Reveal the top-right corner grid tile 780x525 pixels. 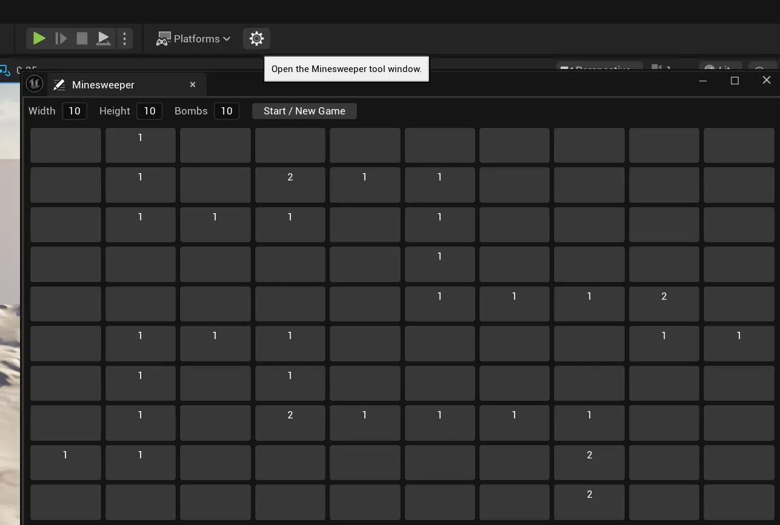click(x=738, y=145)
